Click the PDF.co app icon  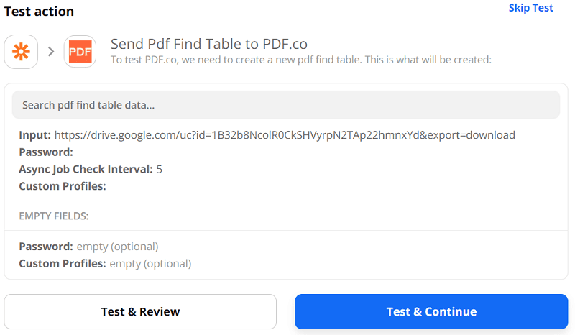(80, 52)
